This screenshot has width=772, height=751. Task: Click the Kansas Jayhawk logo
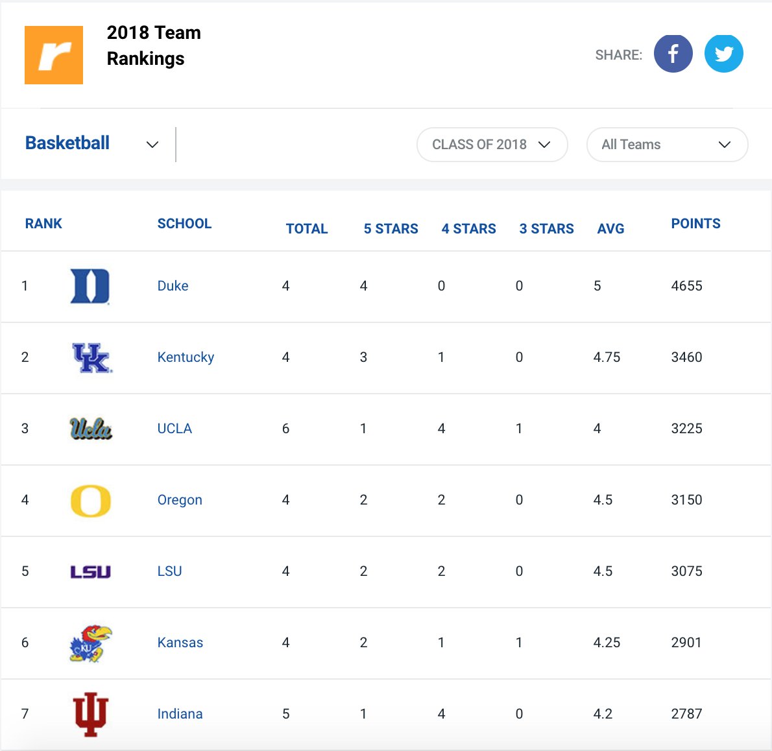coord(91,643)
